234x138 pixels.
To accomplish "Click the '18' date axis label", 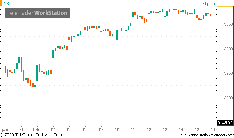I will click(197, 129).
